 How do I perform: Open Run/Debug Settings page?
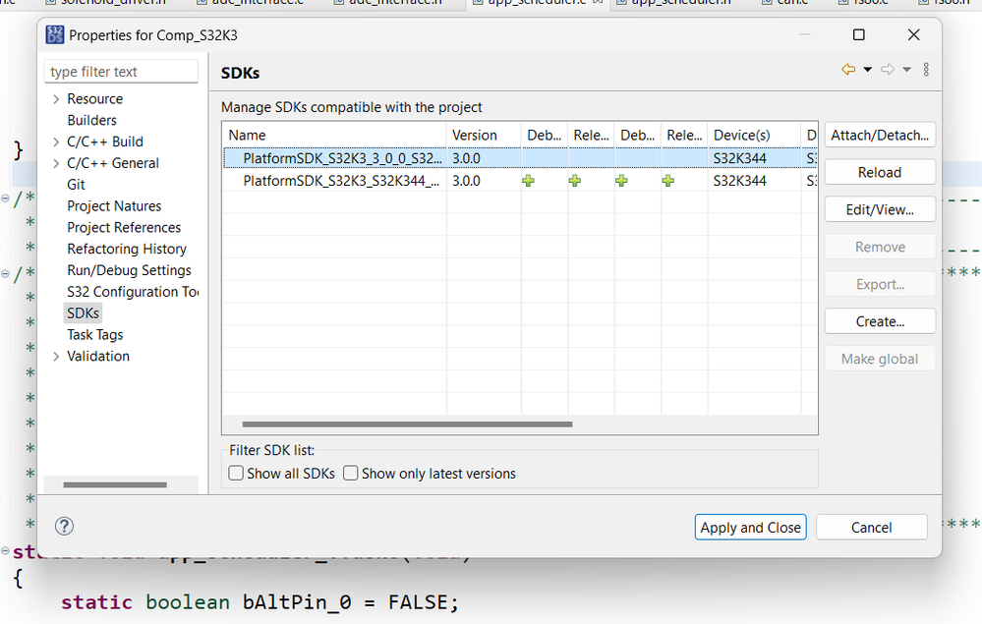tap(129, 270)
